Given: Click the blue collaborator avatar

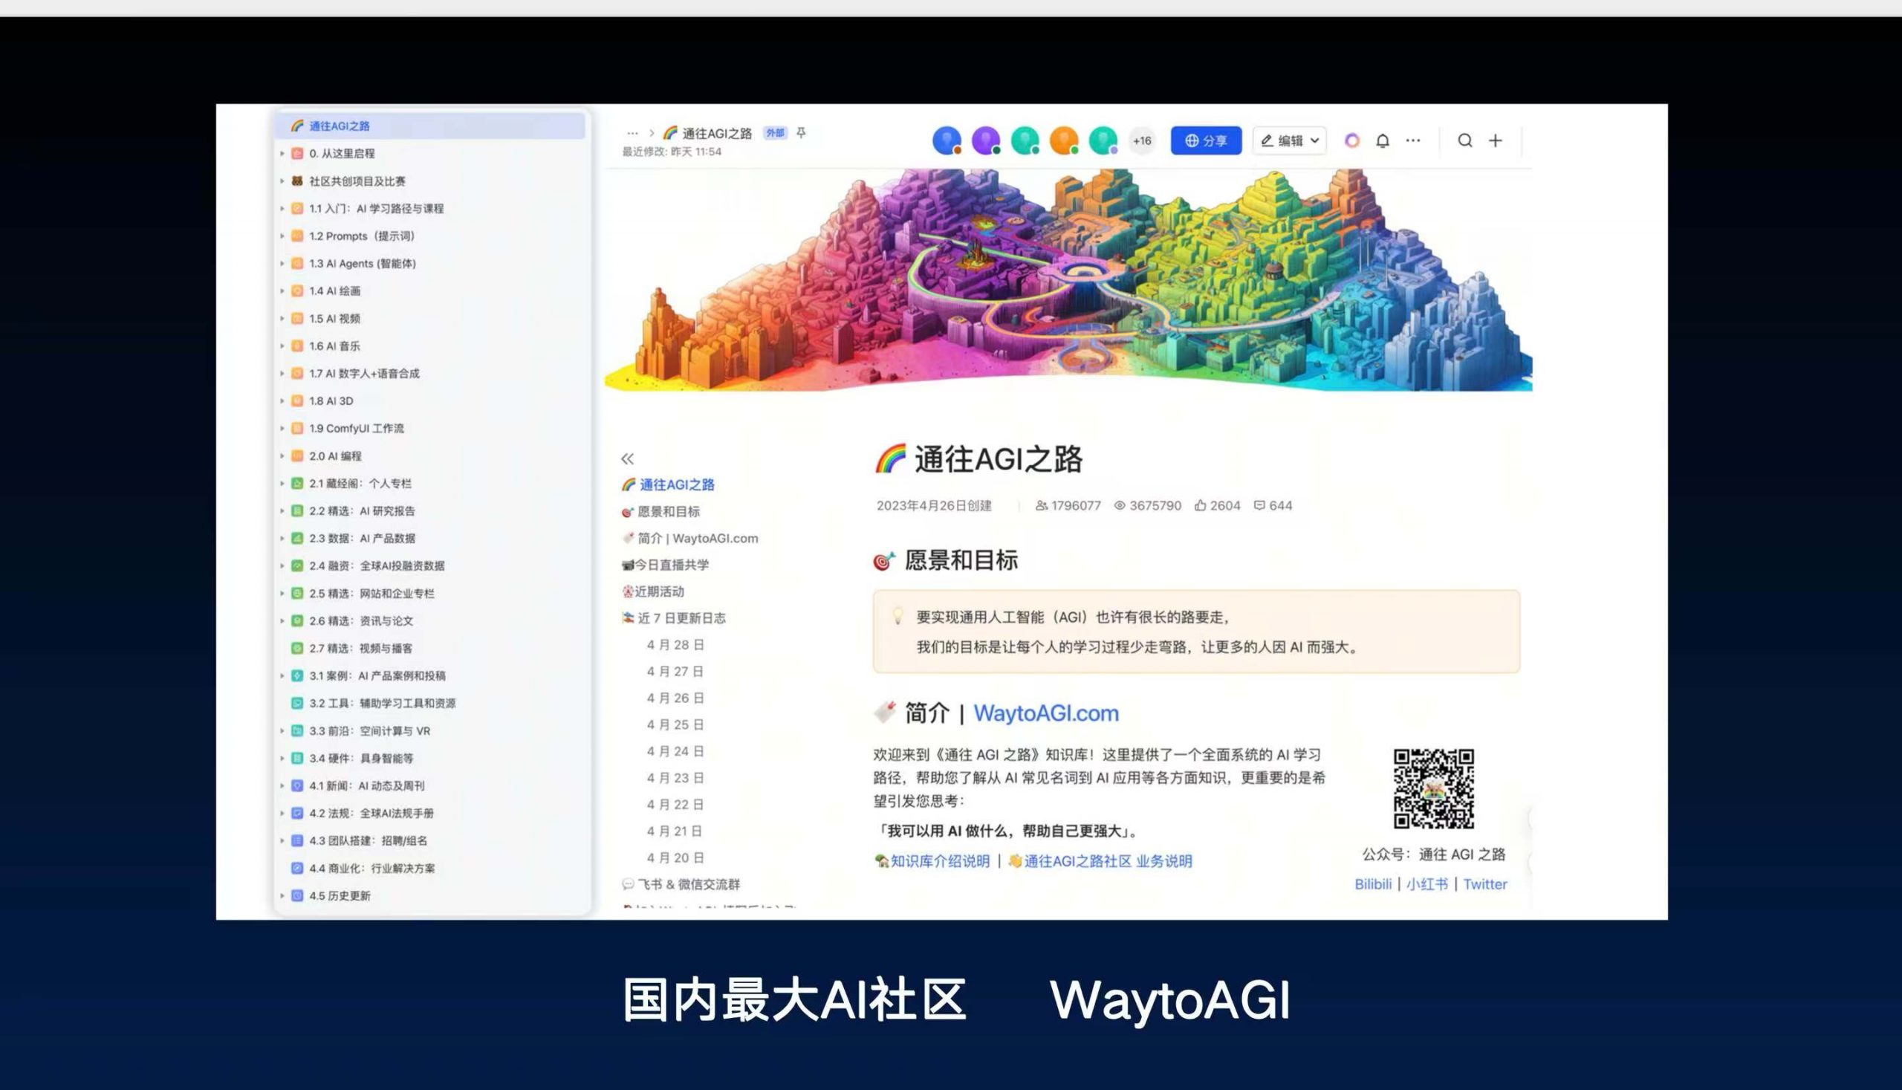Looking at the screenshot, I should click(x=947, y=140).
